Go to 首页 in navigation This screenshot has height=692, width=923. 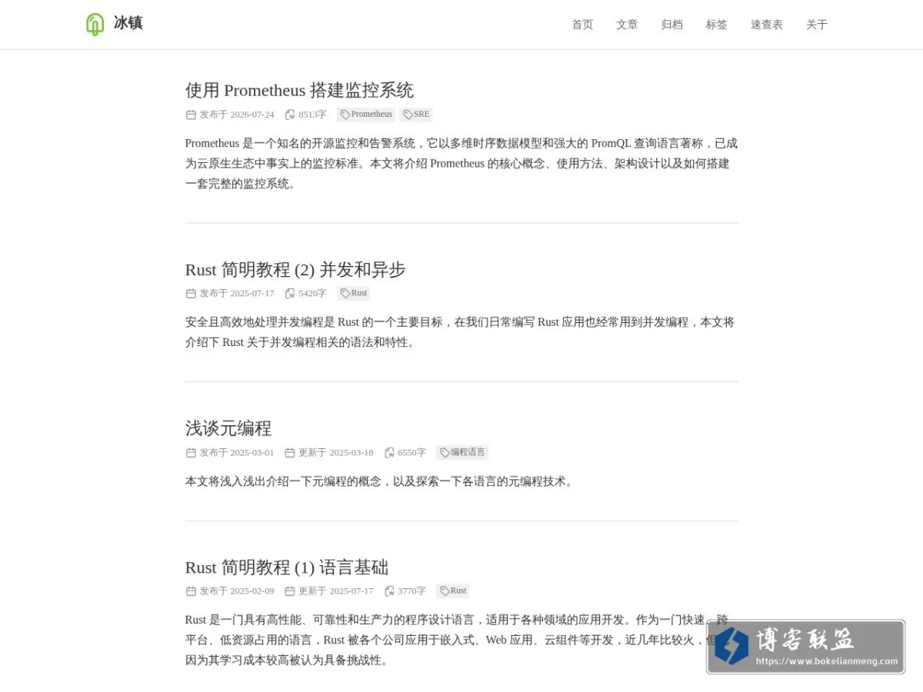coord(582,25)
